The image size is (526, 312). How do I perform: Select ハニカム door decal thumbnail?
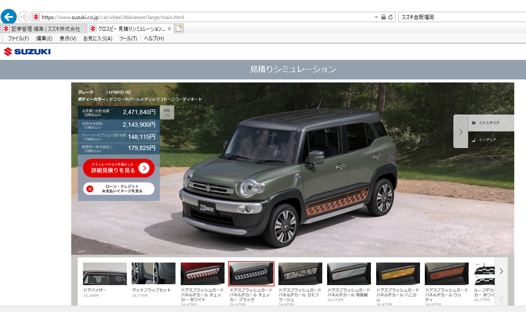coord(398,274)
